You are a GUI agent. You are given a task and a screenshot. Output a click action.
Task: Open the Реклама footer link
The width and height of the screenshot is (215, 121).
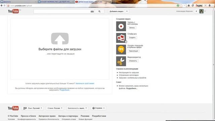pyautogui.click(x=85, y=116)
